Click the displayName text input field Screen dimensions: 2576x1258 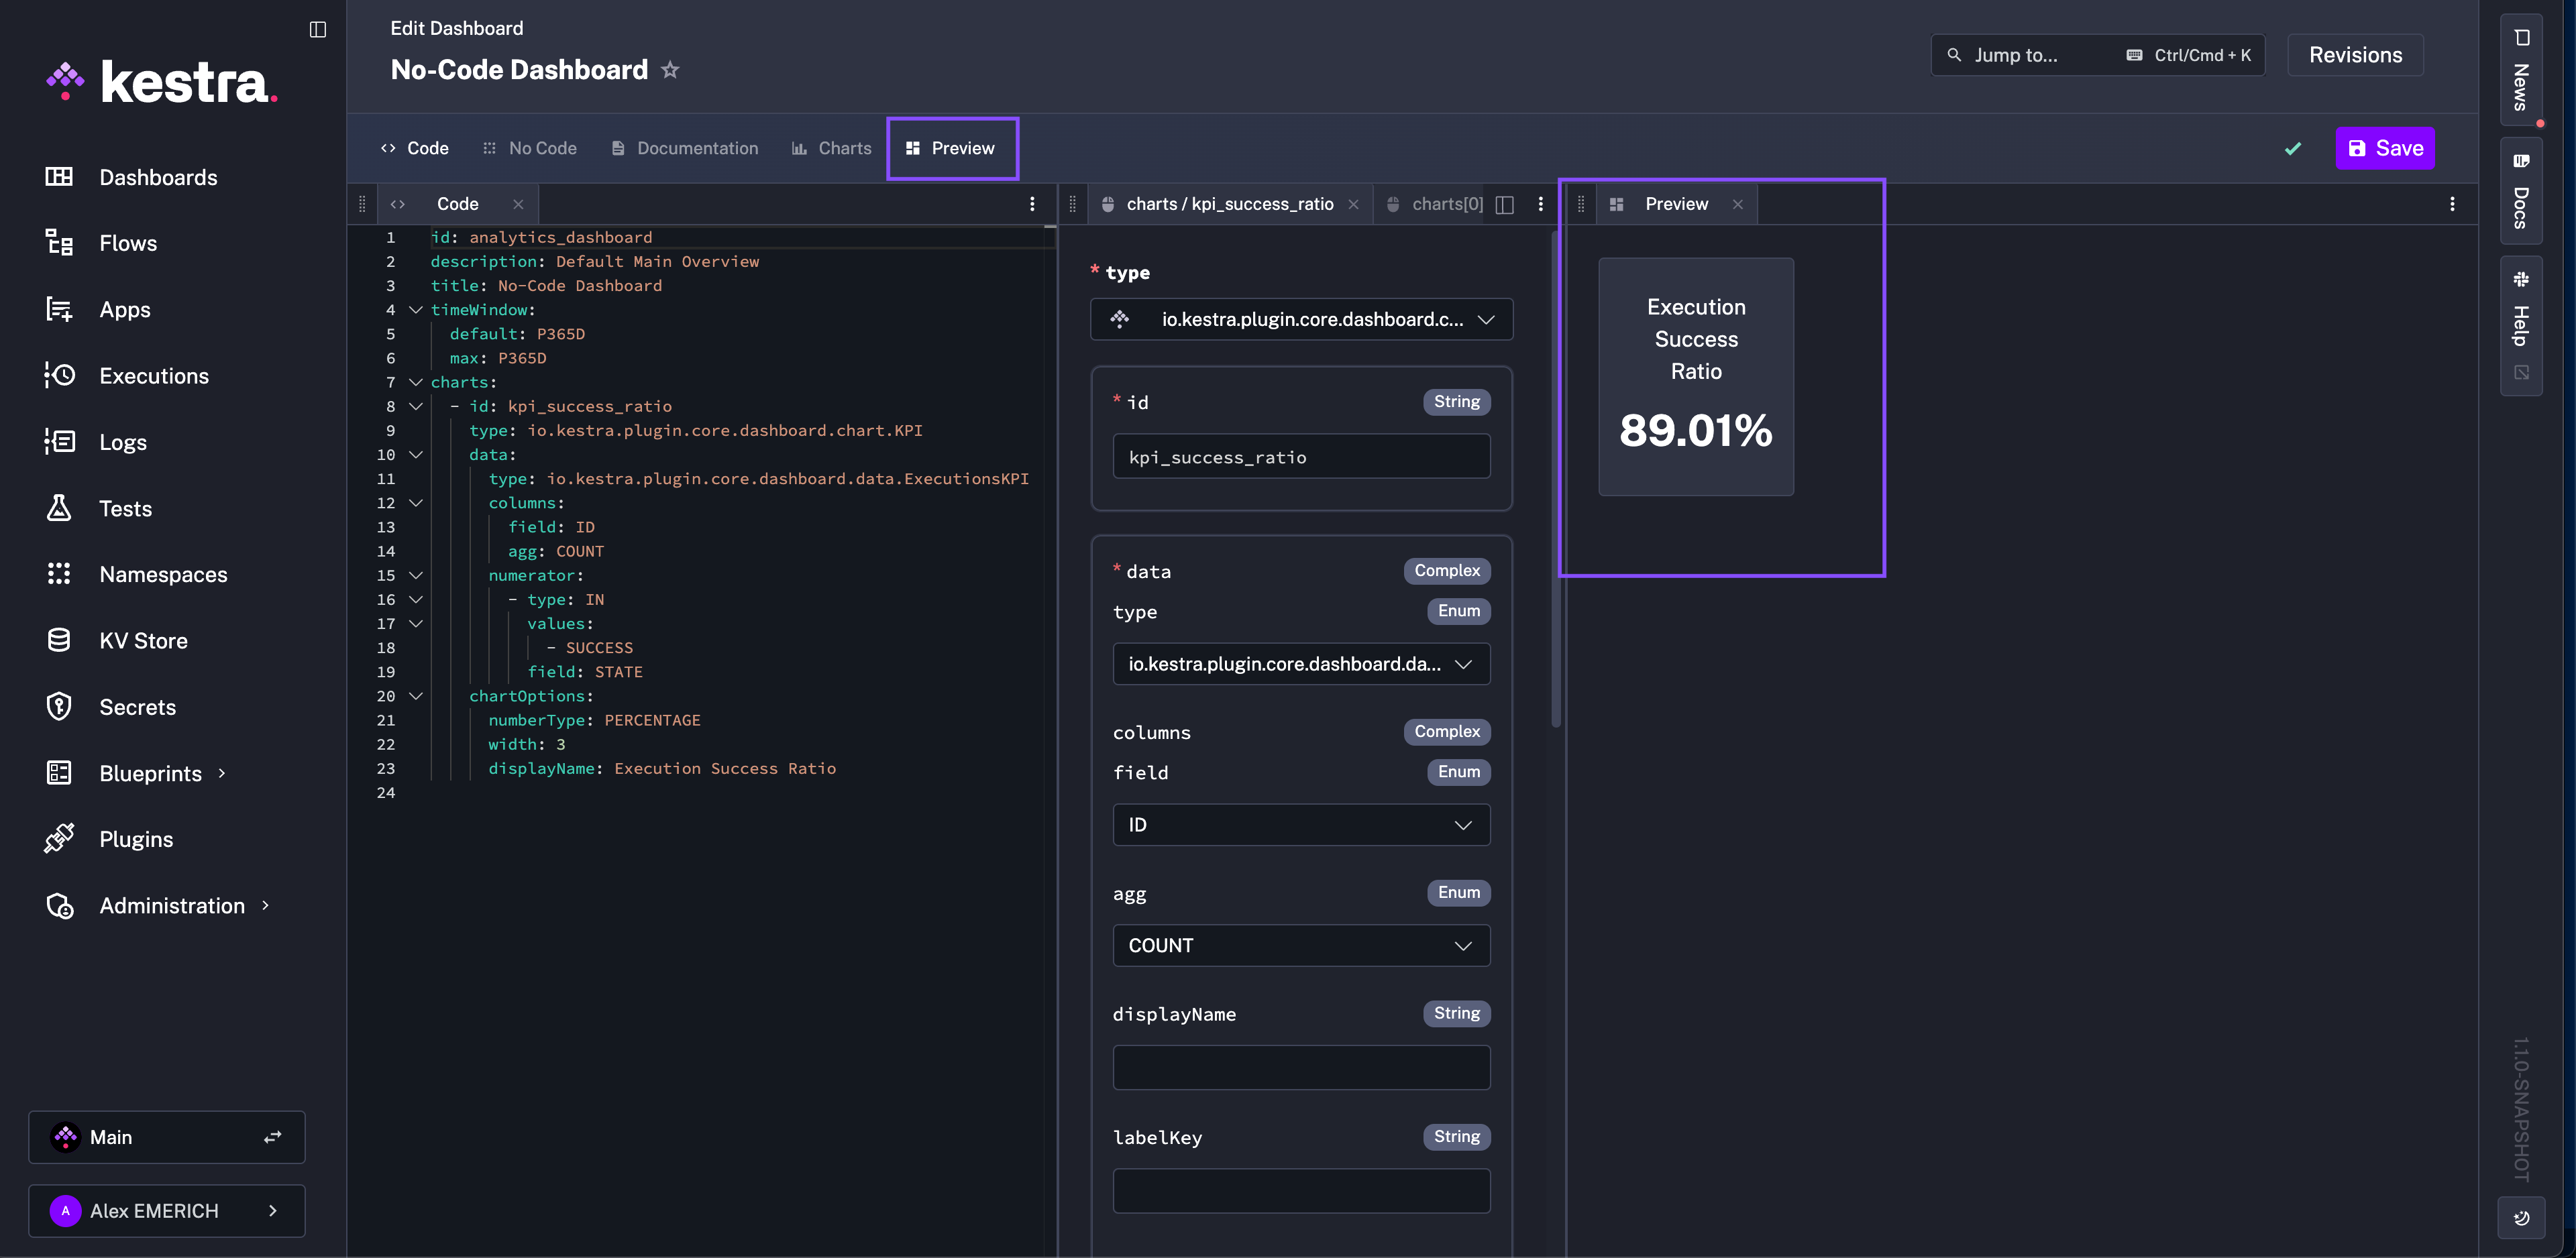click(x=1301, y=1067)
